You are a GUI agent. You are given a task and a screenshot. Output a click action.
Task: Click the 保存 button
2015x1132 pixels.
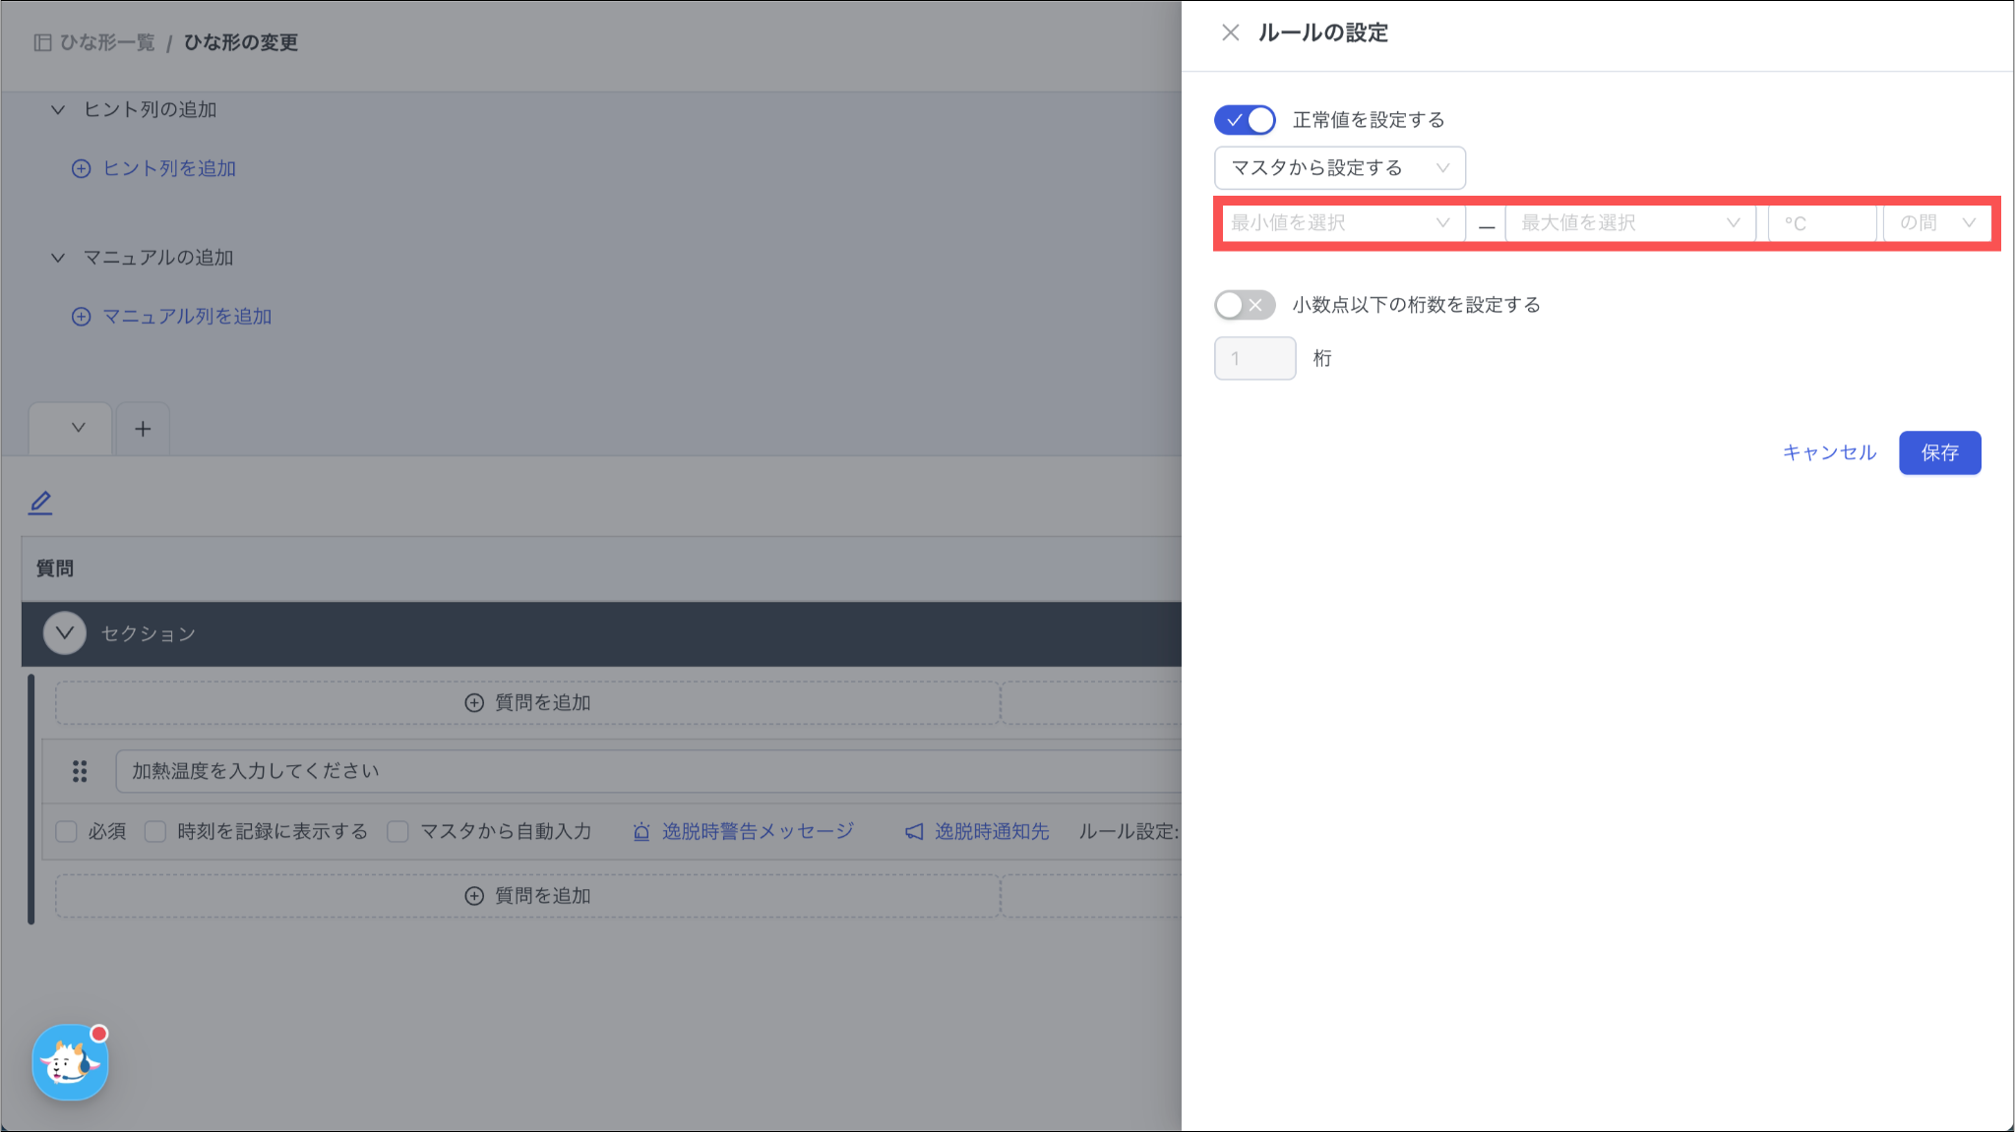pos(1939,452)
